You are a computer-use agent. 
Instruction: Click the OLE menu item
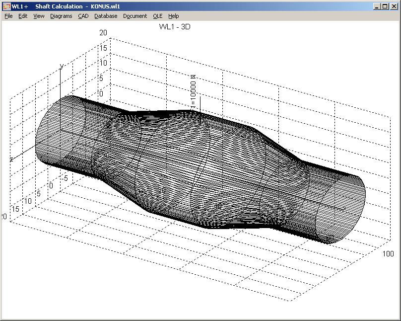point(157,16)
